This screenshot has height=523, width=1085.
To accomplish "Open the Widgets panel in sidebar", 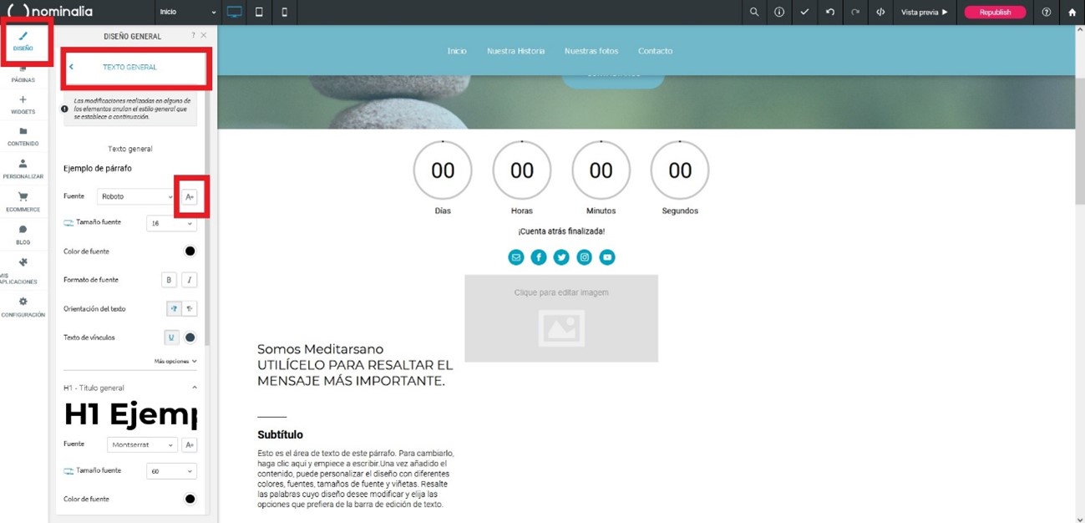I will 23,104.
